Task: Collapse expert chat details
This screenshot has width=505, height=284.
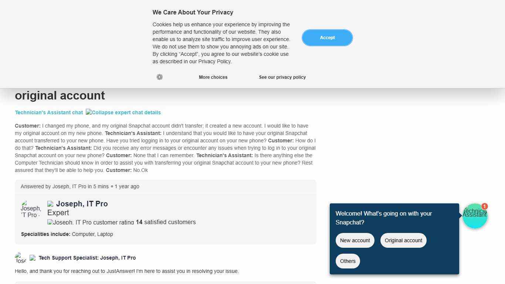Action: pyautogui.click(x=123, y=112)
